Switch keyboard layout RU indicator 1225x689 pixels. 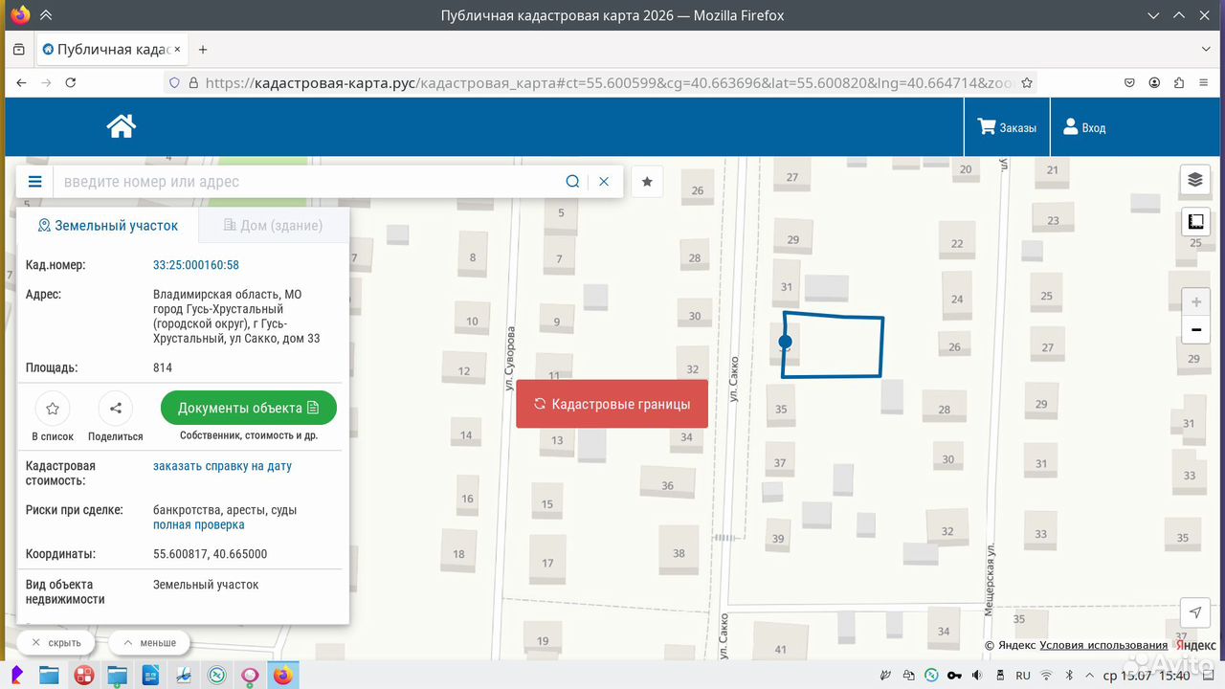pyautogui.click(x=1023, y=676)
